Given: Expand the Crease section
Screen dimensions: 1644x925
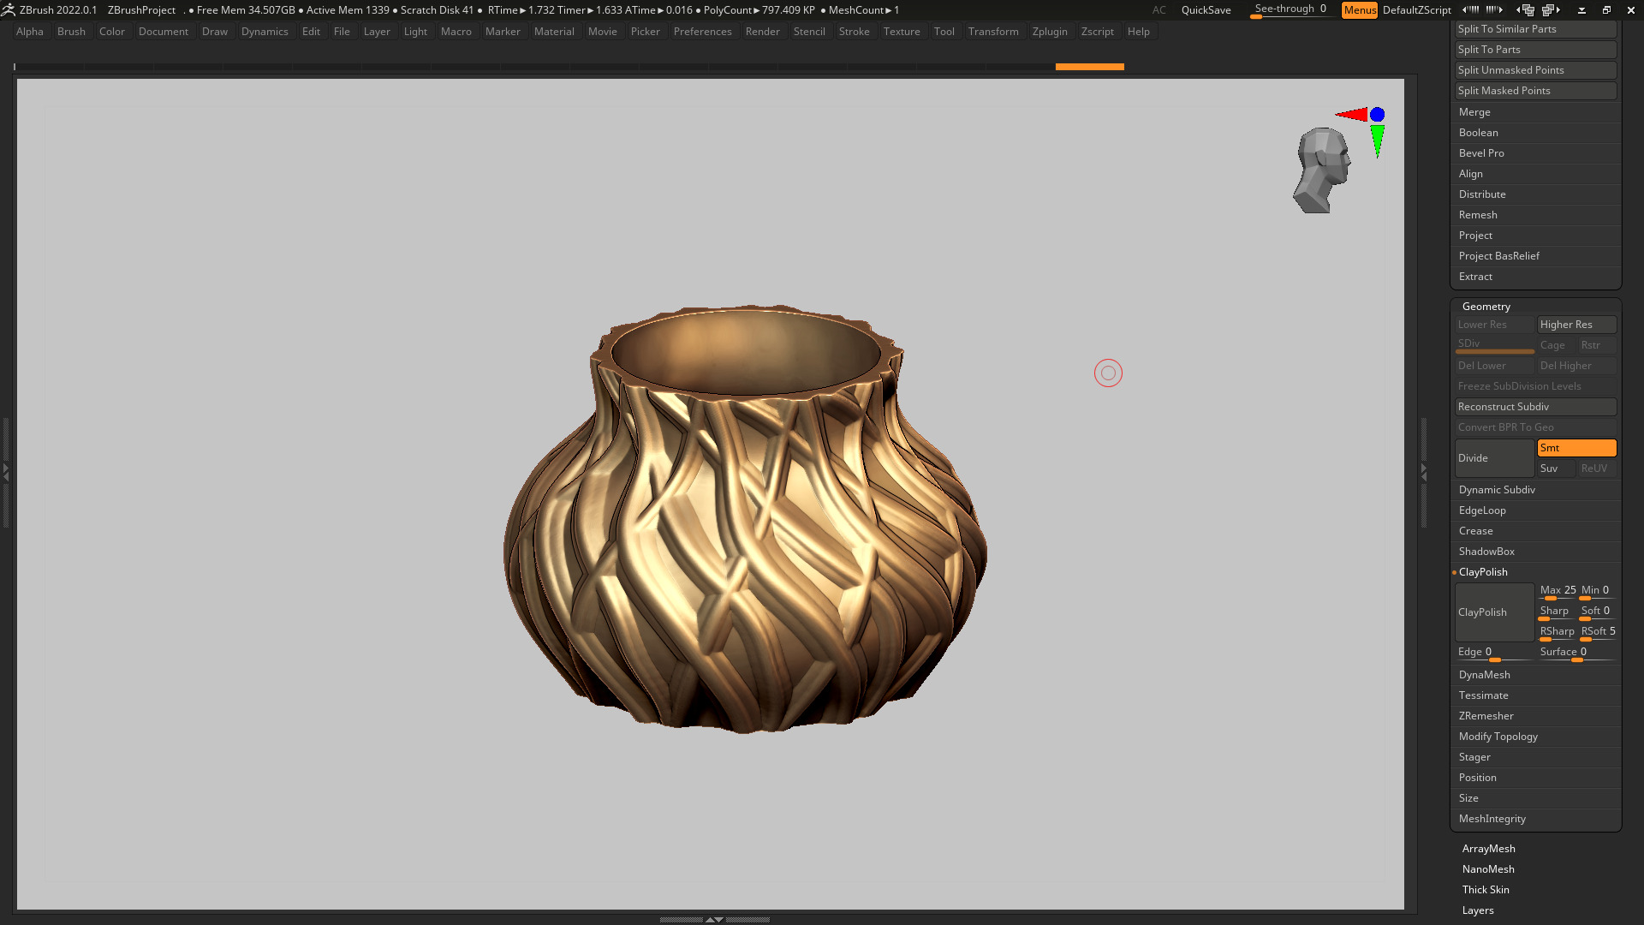Looking at the screenshot, I should pyautogui.click(x=1475, y=531).
